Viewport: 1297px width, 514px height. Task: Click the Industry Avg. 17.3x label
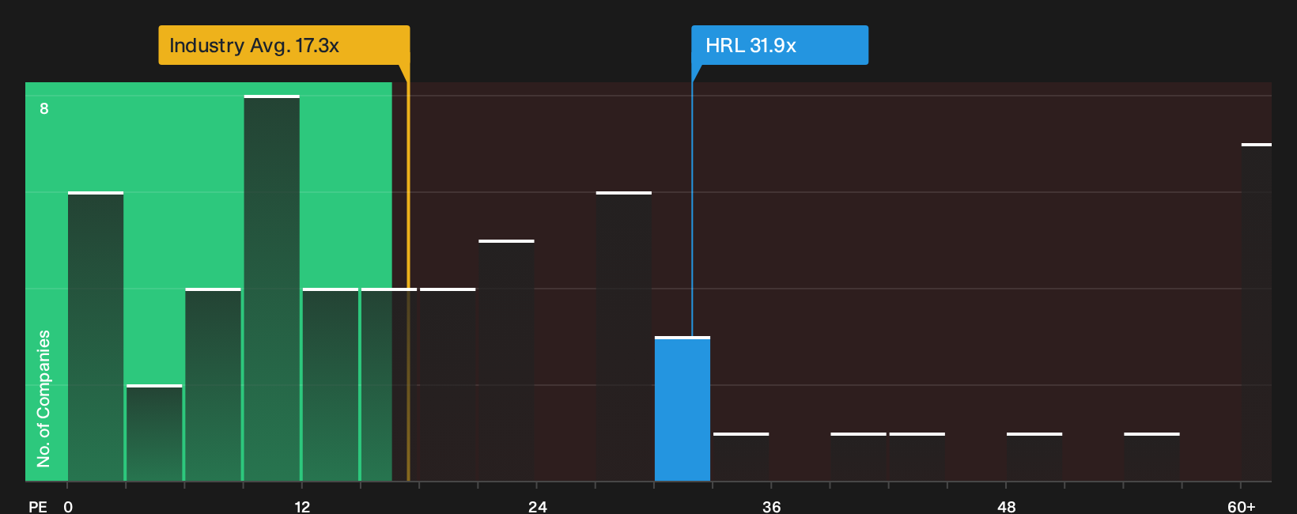click(x=284, y=45)
